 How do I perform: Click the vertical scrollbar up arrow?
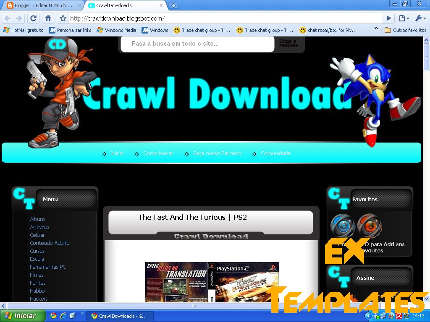(x=427, y=40)
